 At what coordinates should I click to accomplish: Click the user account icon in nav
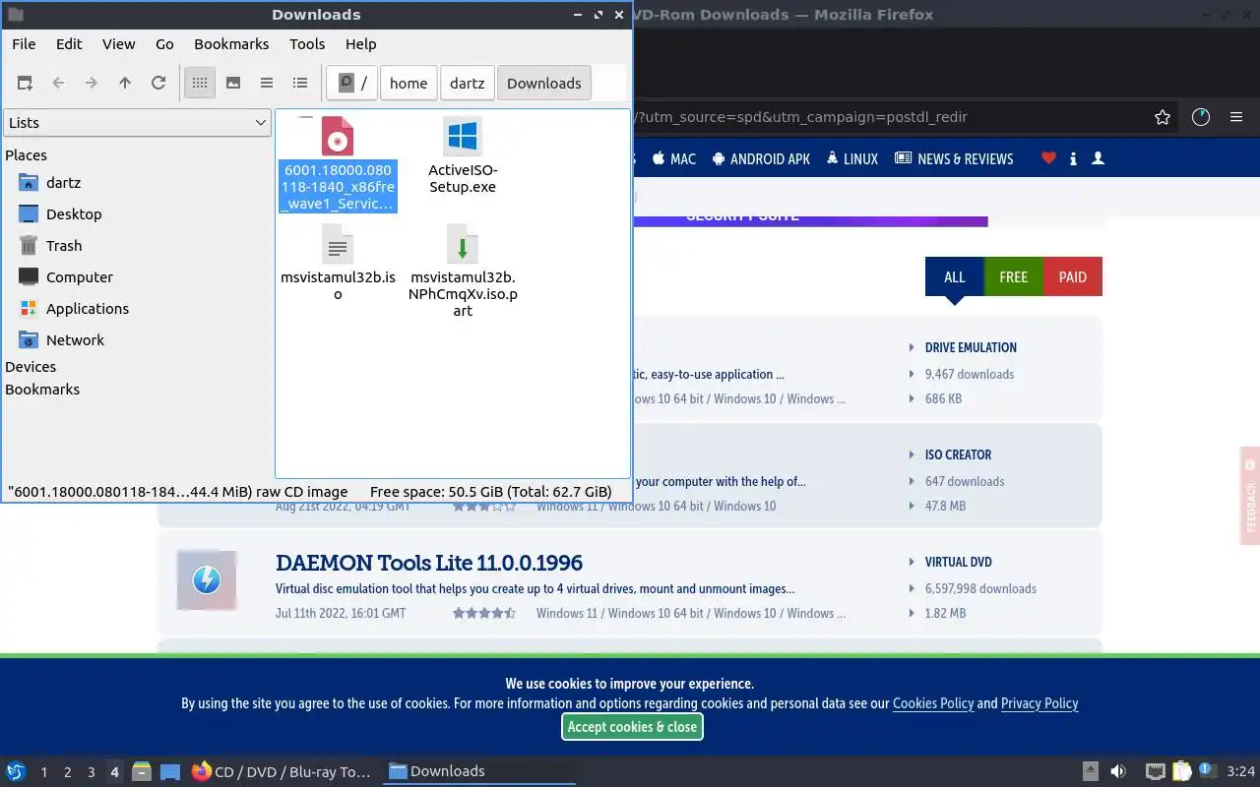tap(1099, 158)
